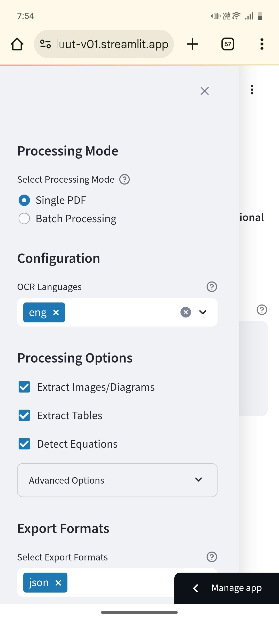
Task: Tap the browser home icon
Action: (x=17, y=44)
